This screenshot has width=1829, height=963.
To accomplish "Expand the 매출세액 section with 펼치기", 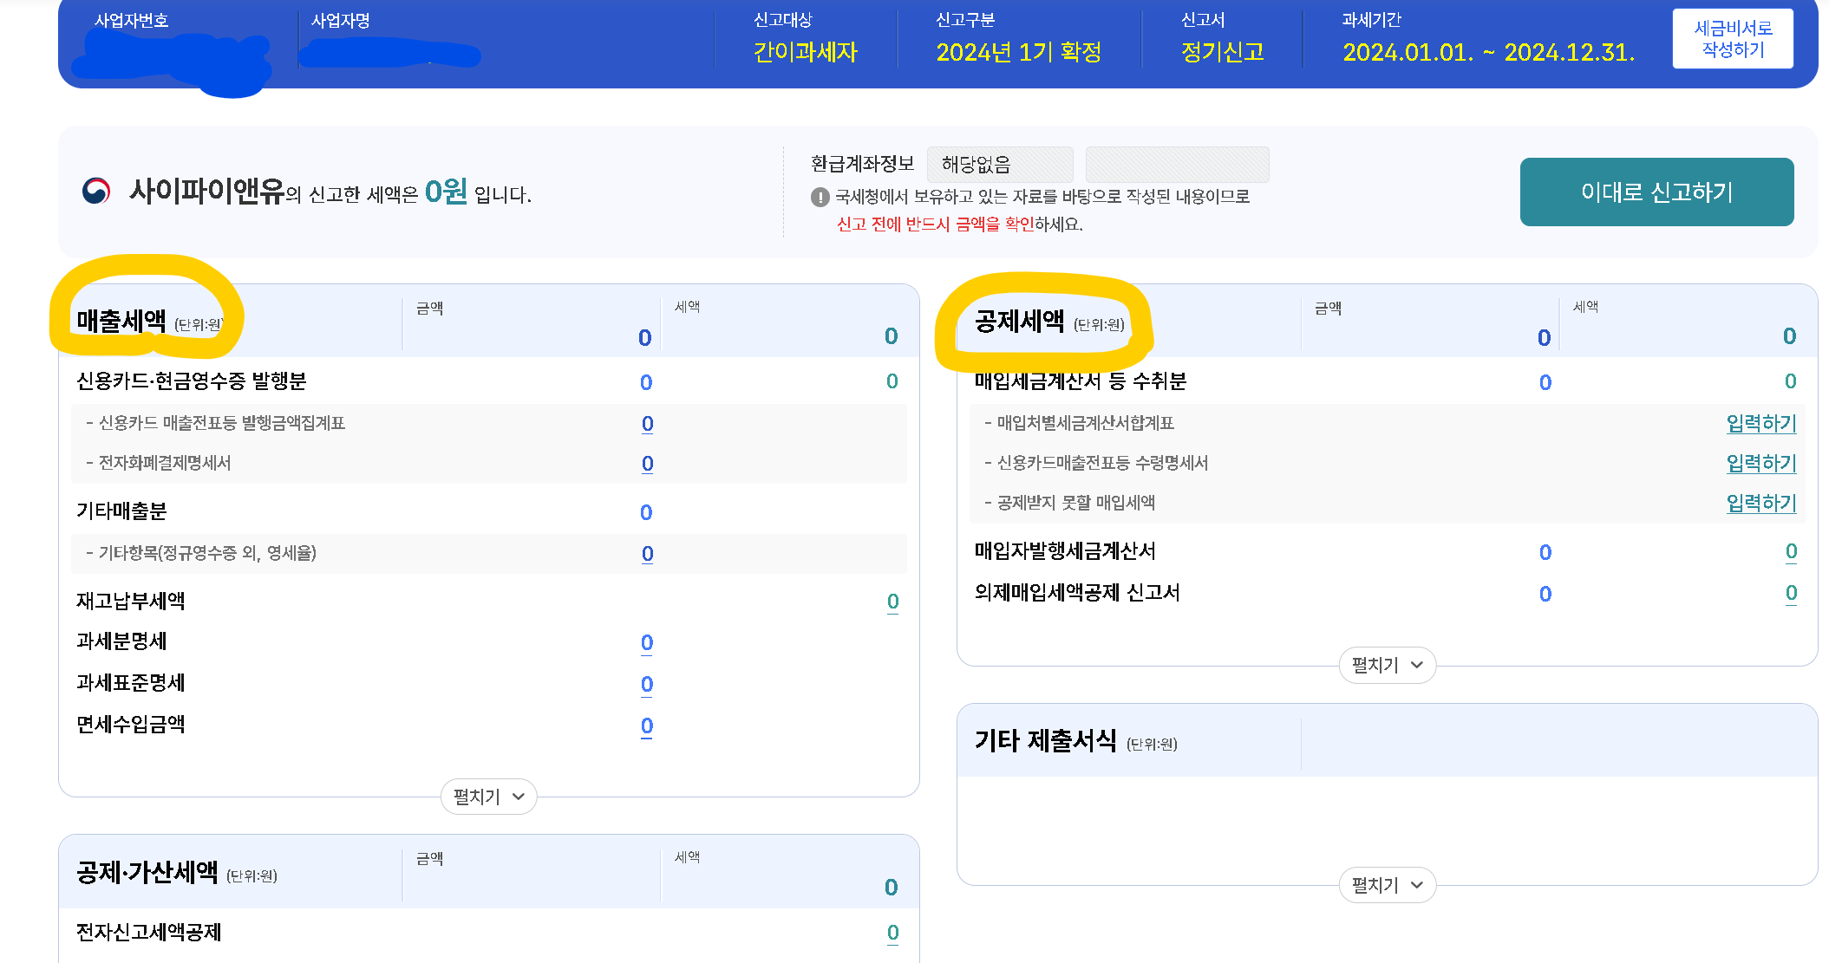I will 488,797.
